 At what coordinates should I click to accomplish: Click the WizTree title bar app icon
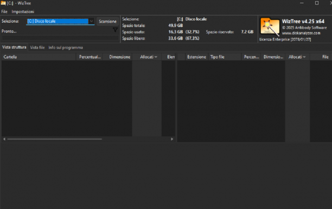point(3,3)
